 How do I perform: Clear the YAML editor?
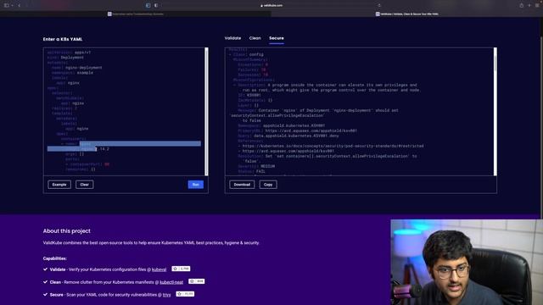pos(85,185)
